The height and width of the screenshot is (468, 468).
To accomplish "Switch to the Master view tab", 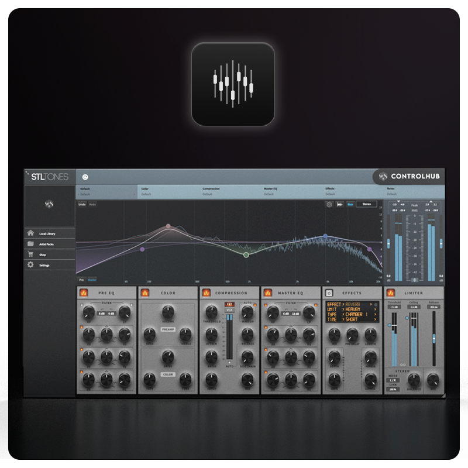I will coord(92,280).
